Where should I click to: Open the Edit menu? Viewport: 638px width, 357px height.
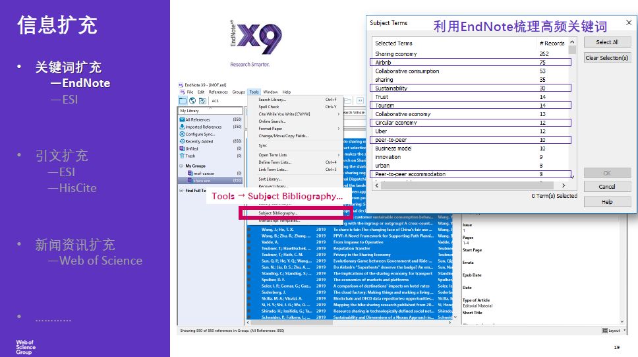coord(201,92)
